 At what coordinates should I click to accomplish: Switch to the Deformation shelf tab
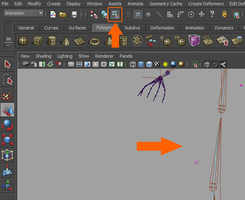[163, 28]
